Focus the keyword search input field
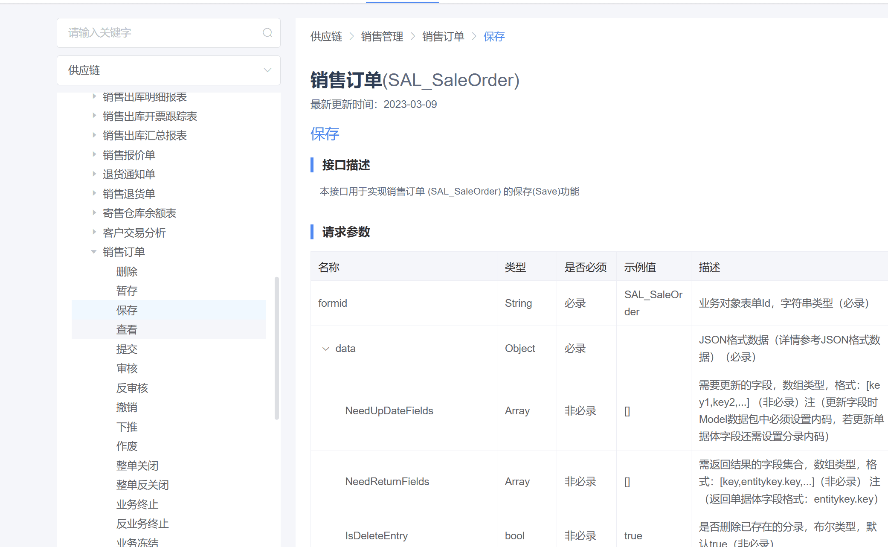This screenshot has width=888, height=547. (168, 33)
